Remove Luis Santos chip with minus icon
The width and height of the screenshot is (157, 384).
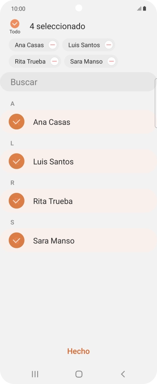tap(108, 45)
